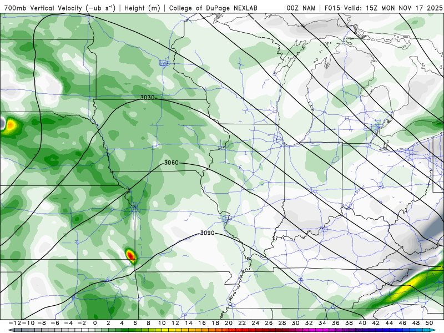Click the 34 value on the color scale

click(322, 323)
